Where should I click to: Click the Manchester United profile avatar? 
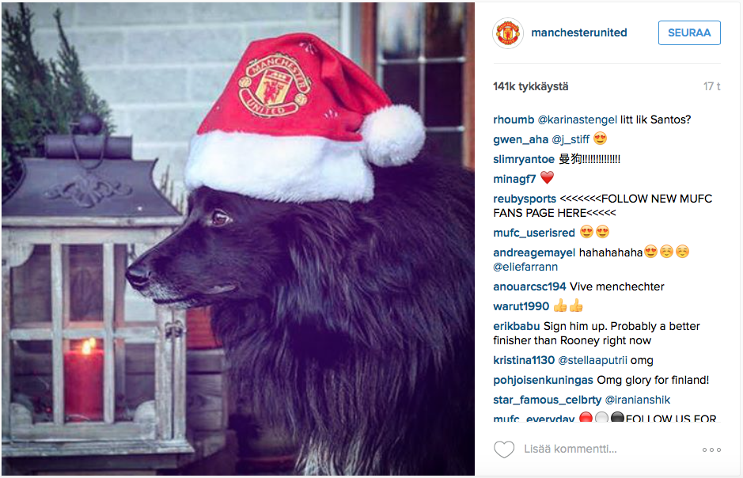[508, 33]
